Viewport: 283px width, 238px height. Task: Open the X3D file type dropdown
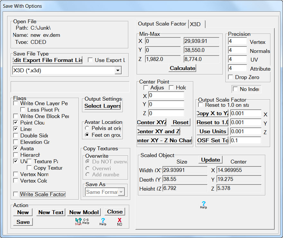click(118, 70)
